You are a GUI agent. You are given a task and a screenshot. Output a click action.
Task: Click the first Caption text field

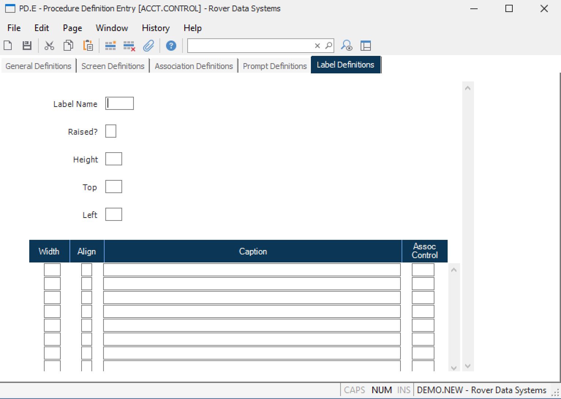pos(252,270)
